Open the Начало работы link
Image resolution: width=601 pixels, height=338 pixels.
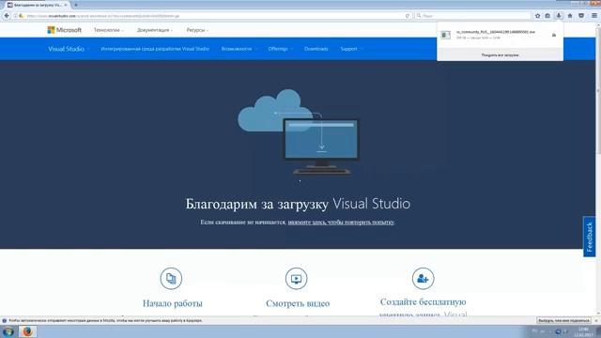[x=173, y=303]
